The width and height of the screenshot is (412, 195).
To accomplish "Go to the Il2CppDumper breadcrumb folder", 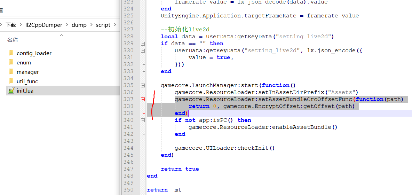I will point(43,25).
